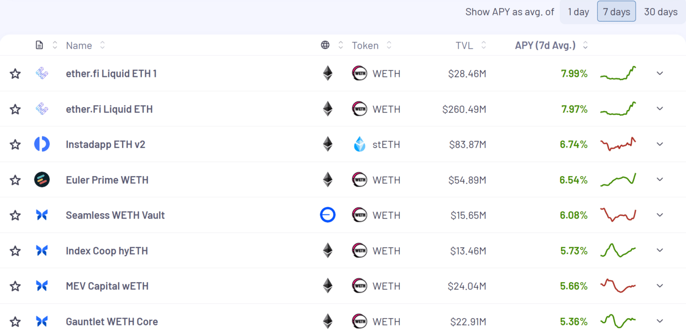The image size is (686, 333).
Task: Click the stETH token icon
Action: [359, 144]
